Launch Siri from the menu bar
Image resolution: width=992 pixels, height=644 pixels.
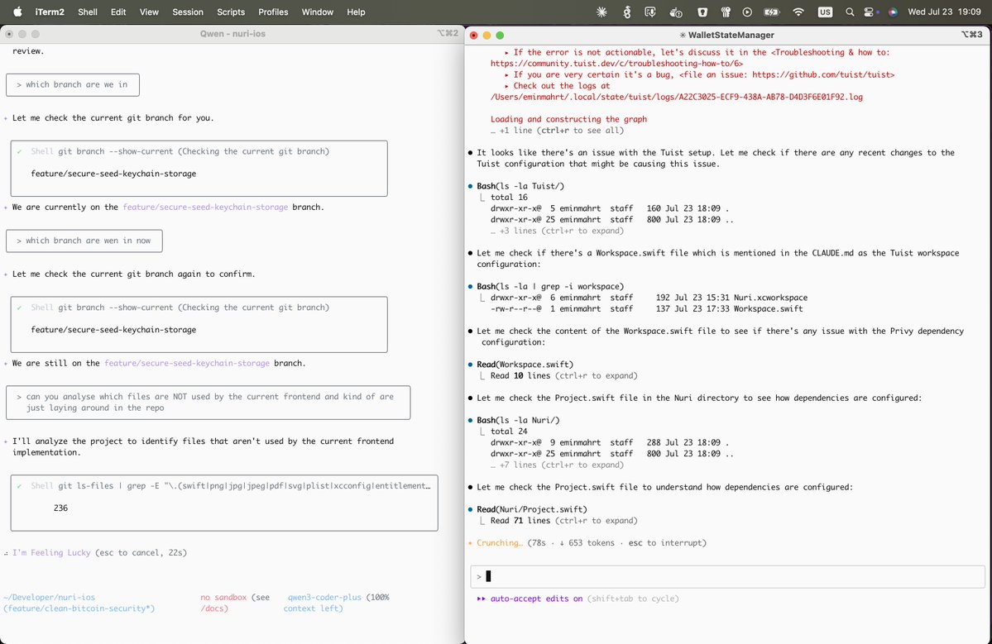point(893,12)
